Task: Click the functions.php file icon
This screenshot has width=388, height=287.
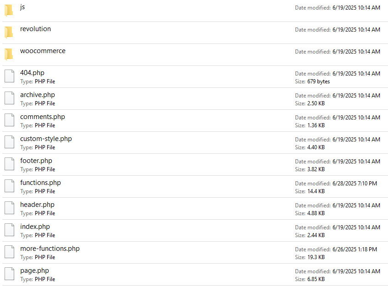Action: point(9,186)
